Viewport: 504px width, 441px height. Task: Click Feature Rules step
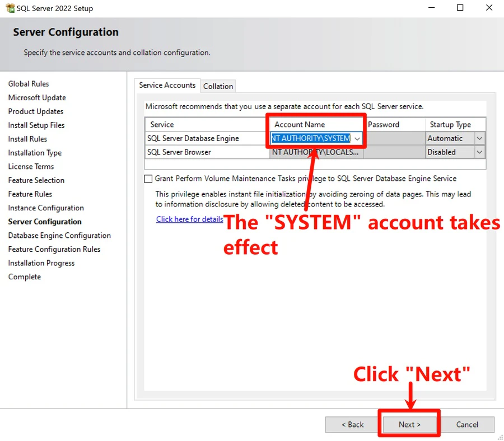point(30,194)
